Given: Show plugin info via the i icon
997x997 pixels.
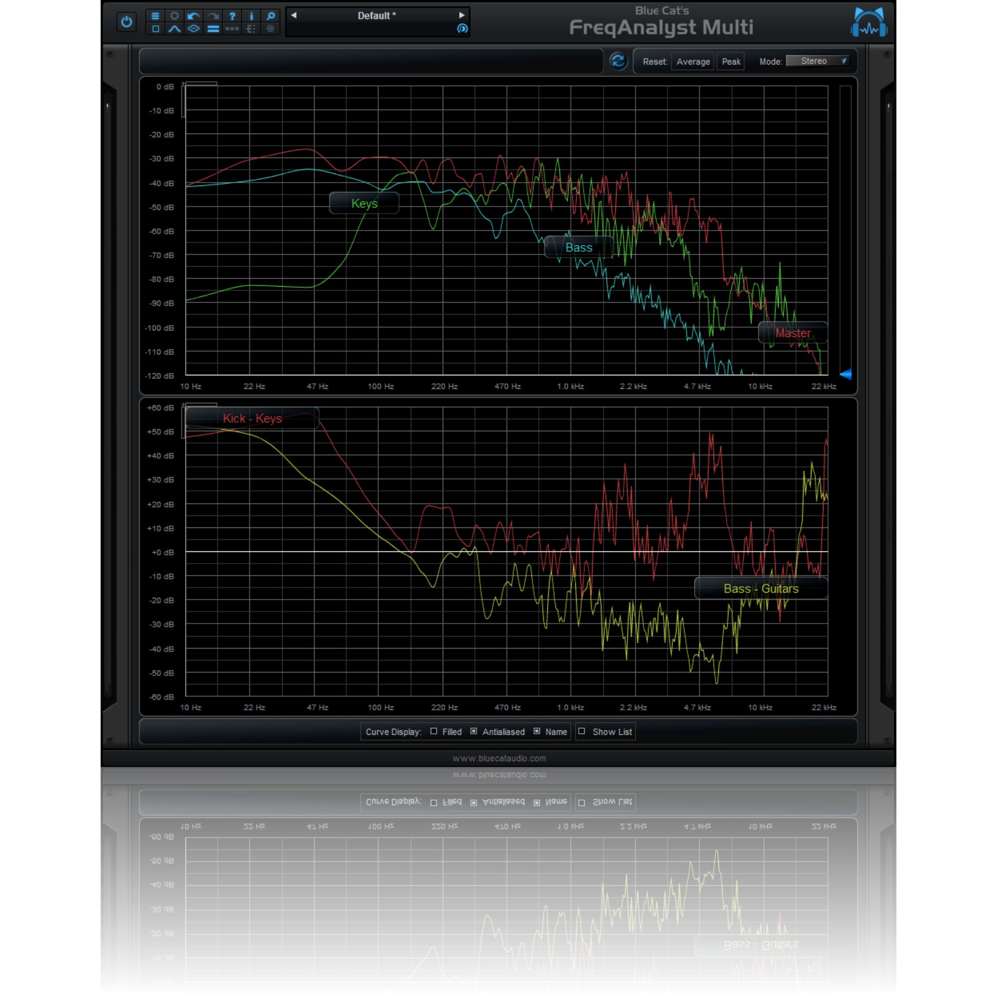Looking at the screenshot, I should tap(251, 16).
